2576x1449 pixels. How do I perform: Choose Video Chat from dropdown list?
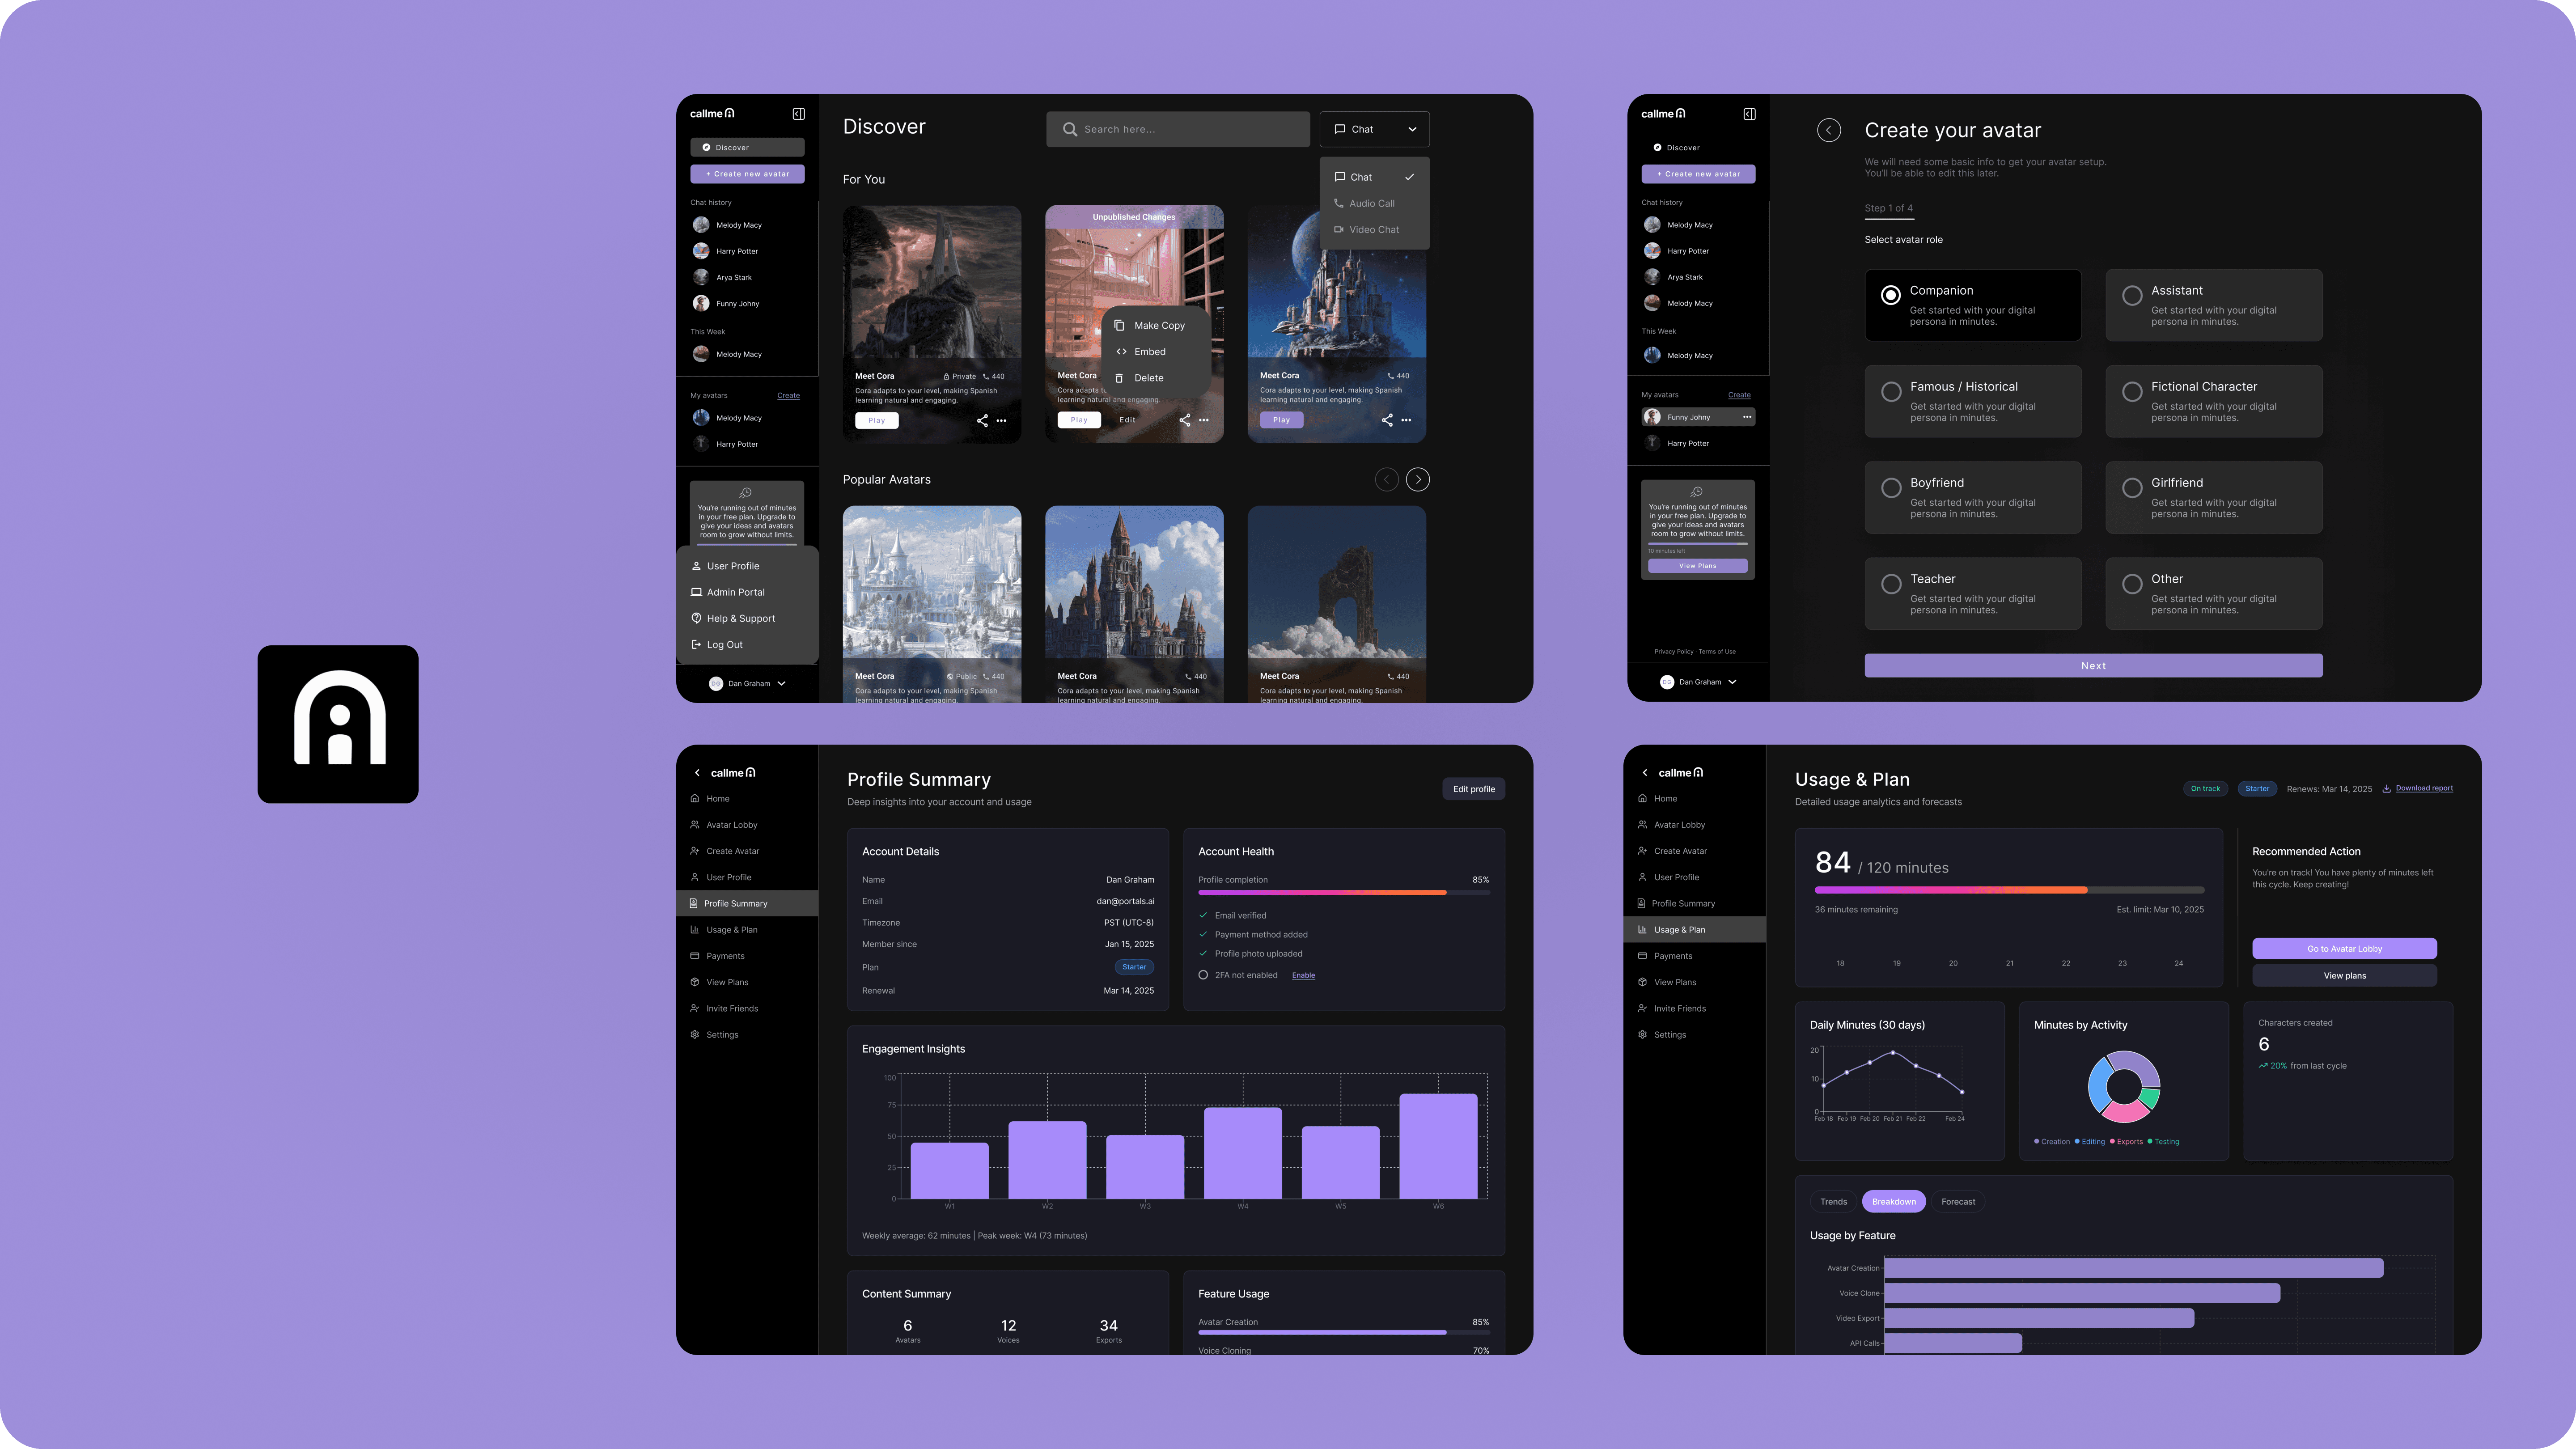coord(1373,230)
